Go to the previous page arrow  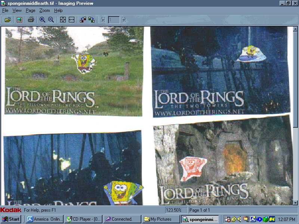point(103,20)
